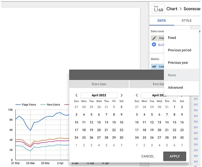
Task: Select Fixed comparison option
Action: [182, 38]
